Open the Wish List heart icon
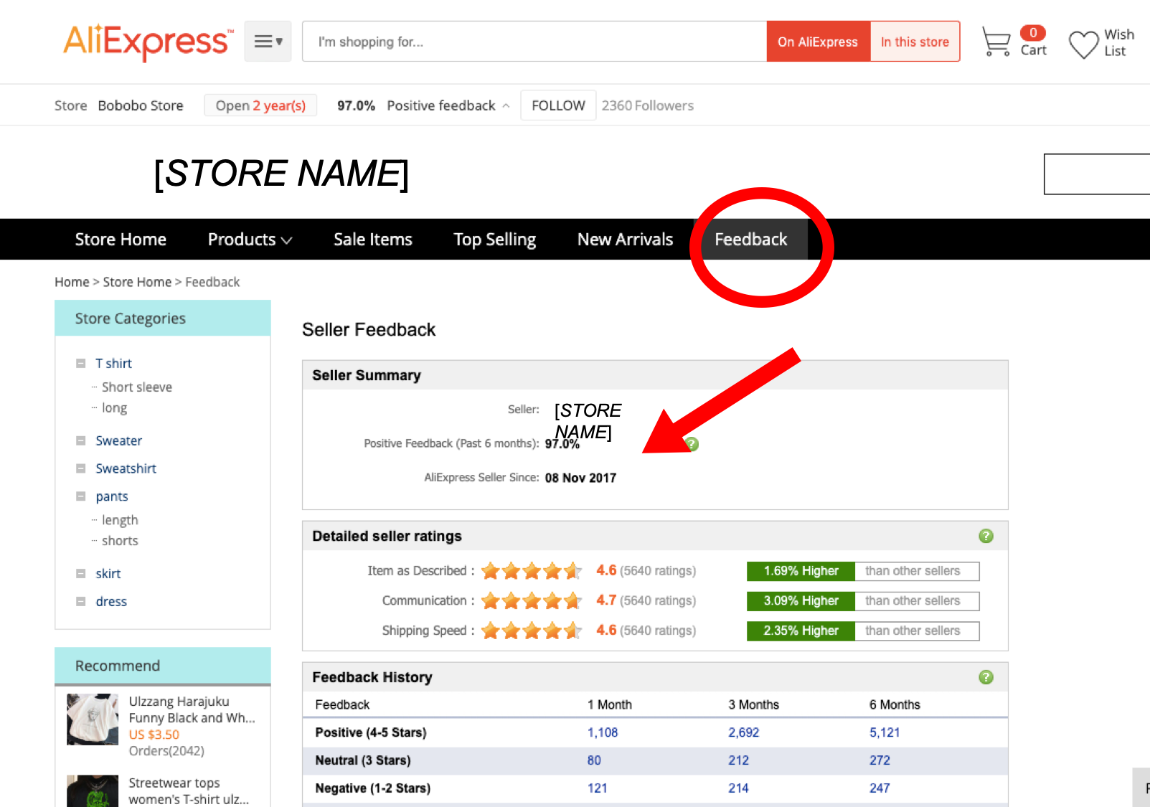Screen dimensions: 1150x807 pyautogui.click(x=1083, y=44)
